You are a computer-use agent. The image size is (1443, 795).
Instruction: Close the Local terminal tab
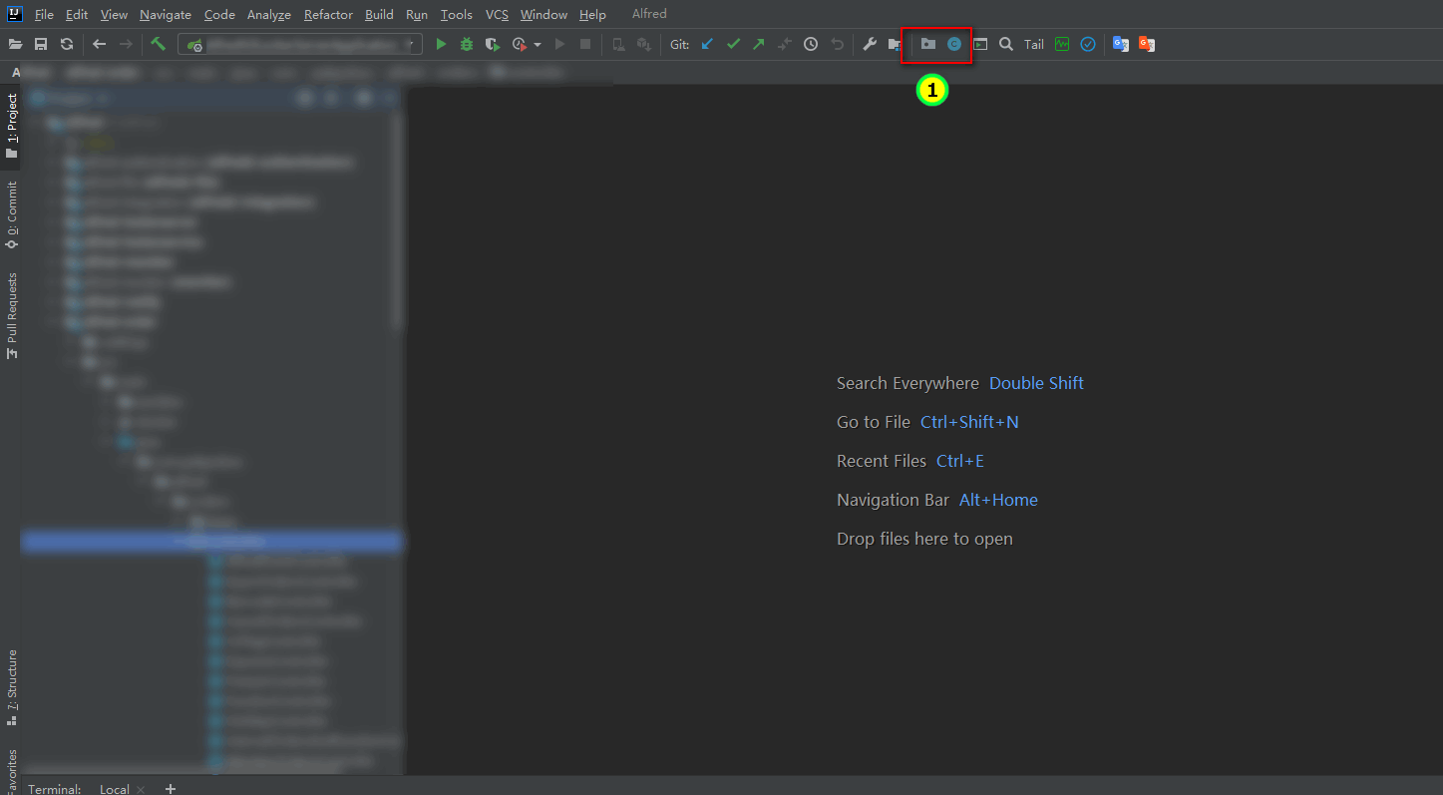141,789
